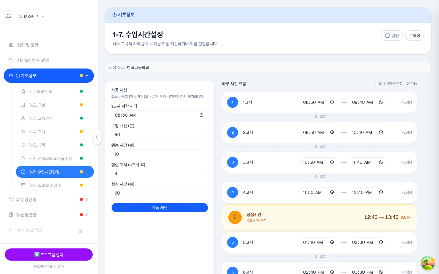Click the lunch fork-and-knife icon
Image resolution: width=439 pixels, height=274 pixels.
point(235,217)
